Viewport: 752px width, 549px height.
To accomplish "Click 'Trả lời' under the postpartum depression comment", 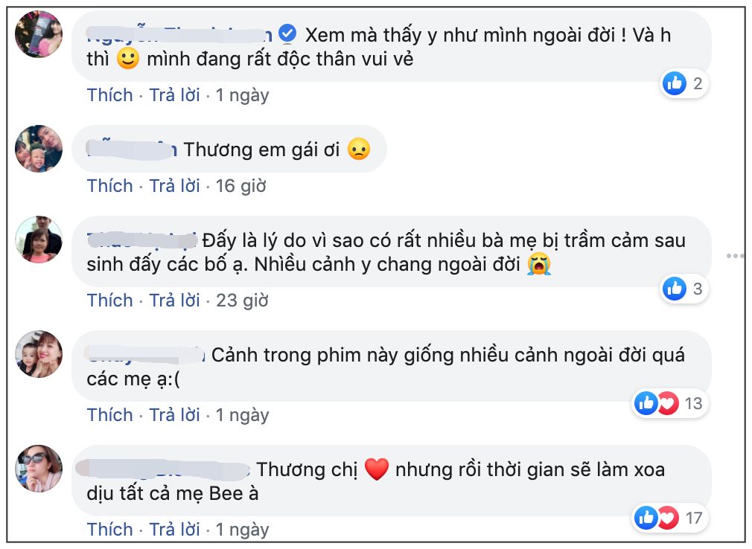I will point(175,300).
